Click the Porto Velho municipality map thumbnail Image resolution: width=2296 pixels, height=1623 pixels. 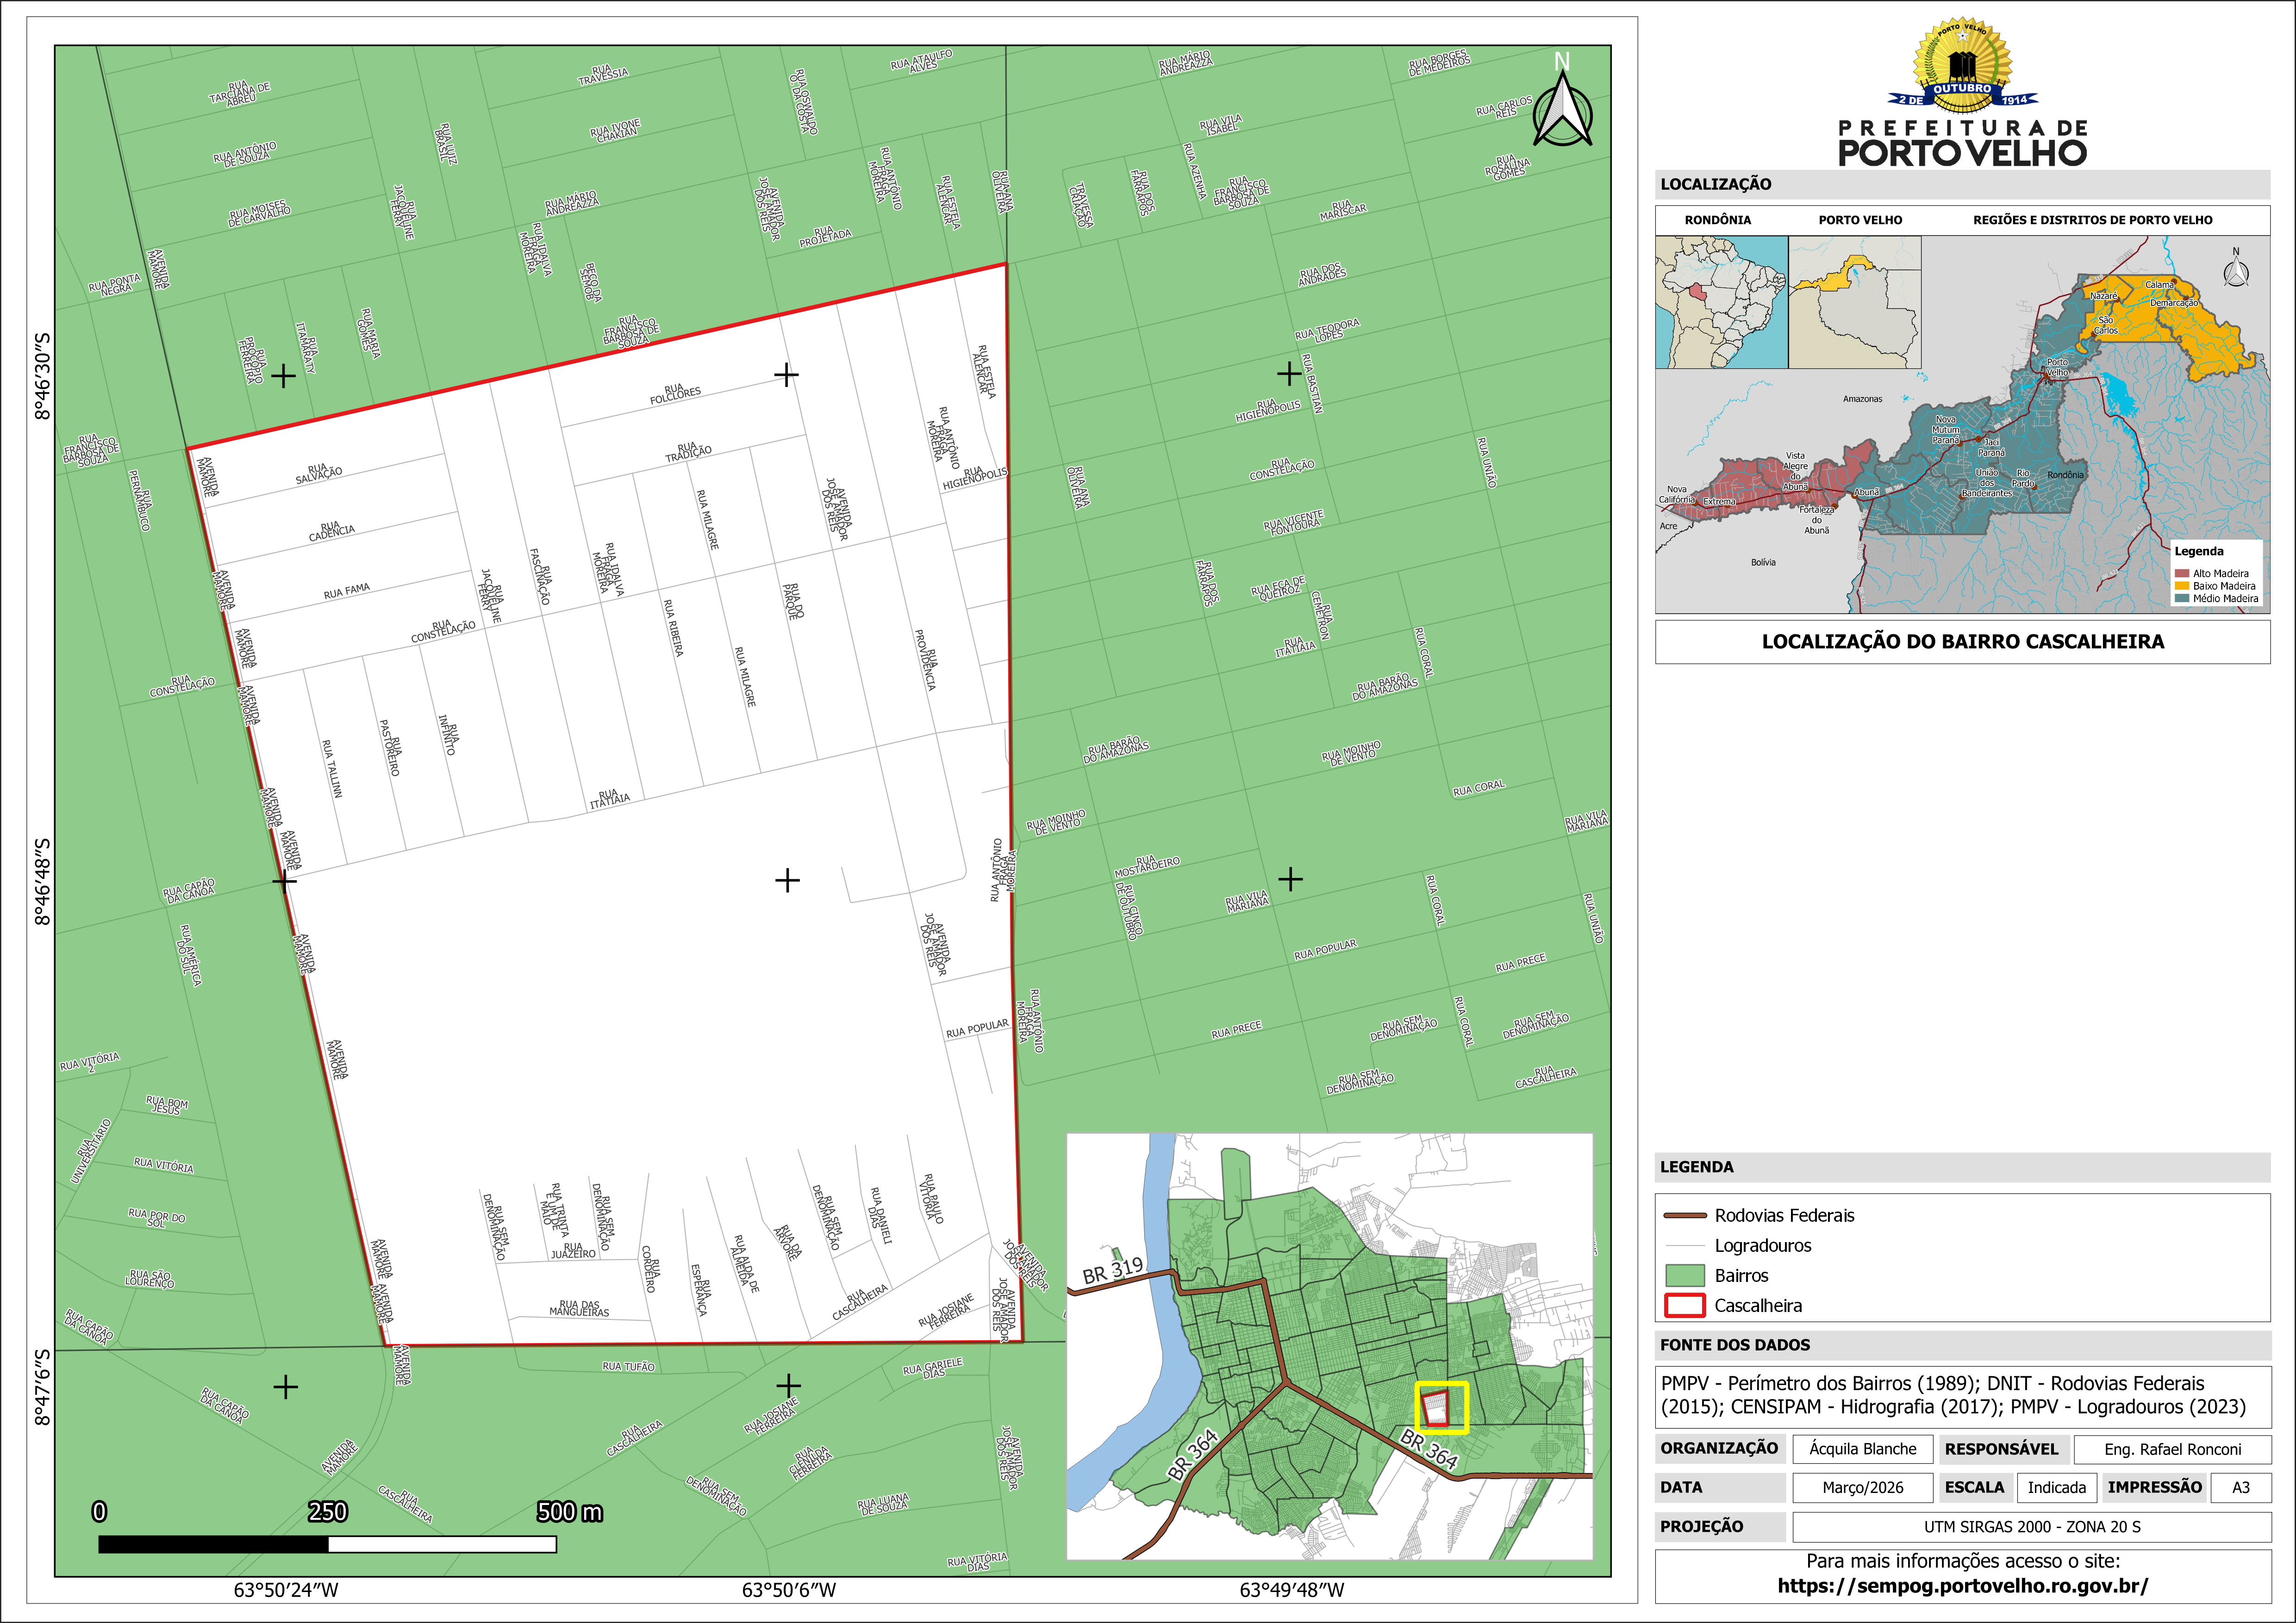click(x=1854, y=302)
